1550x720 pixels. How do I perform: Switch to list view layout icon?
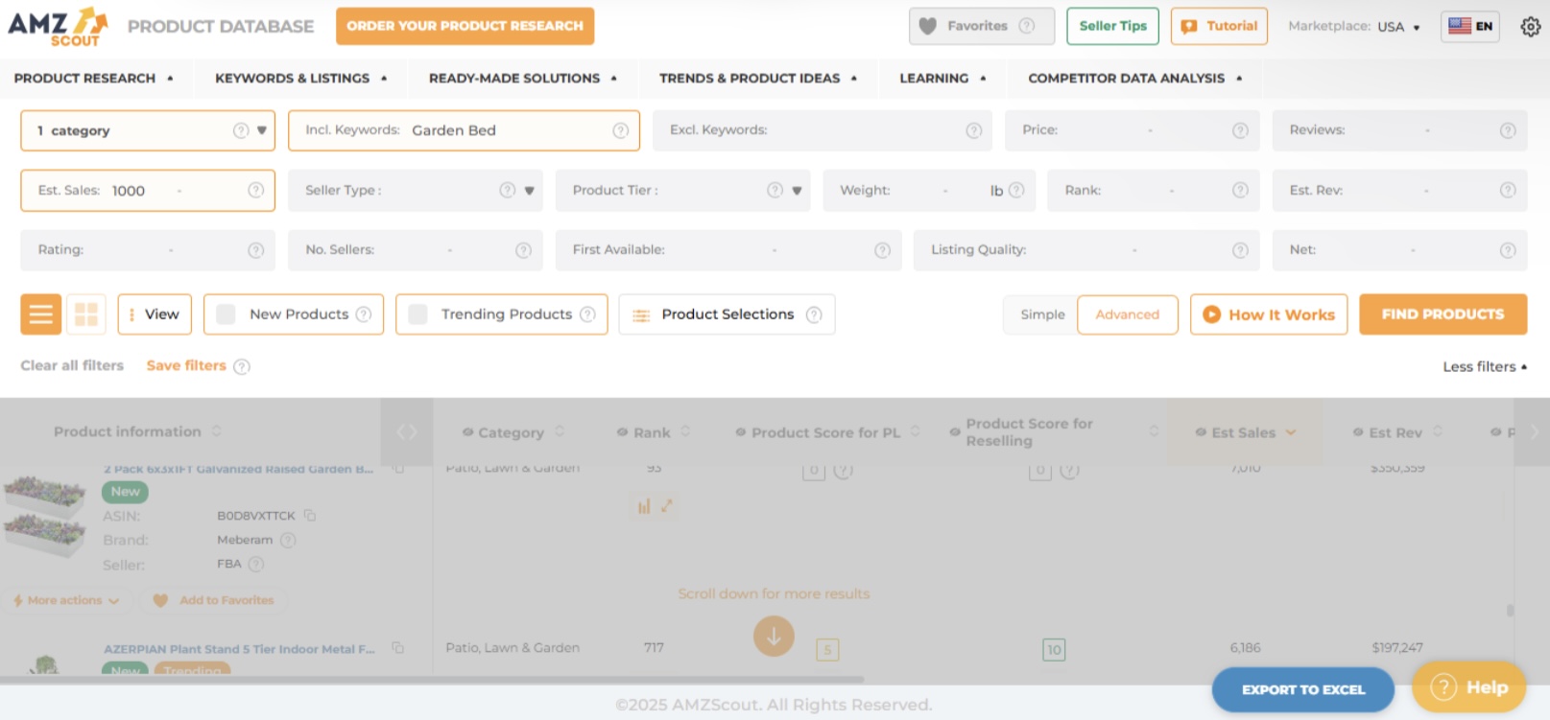tap(41, 314)
